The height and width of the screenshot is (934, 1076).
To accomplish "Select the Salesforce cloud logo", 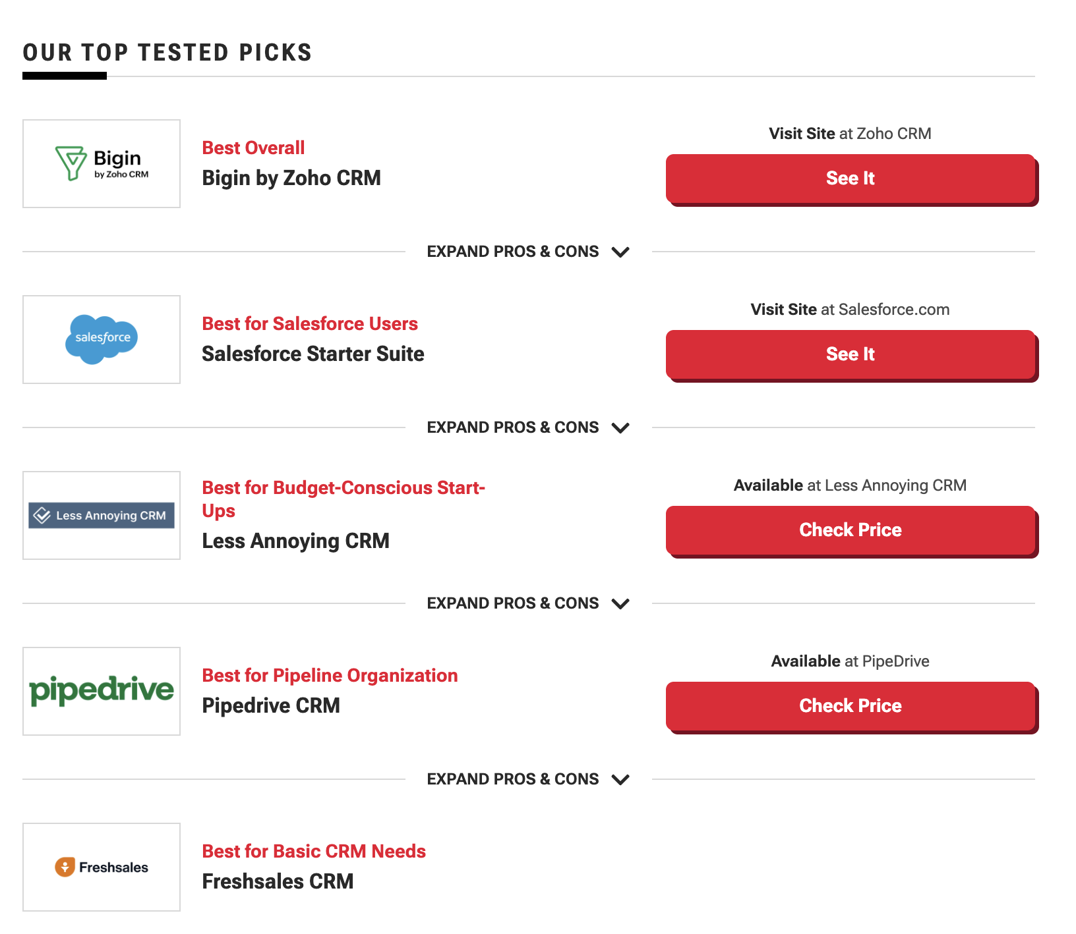I will [x=101, y=339].
